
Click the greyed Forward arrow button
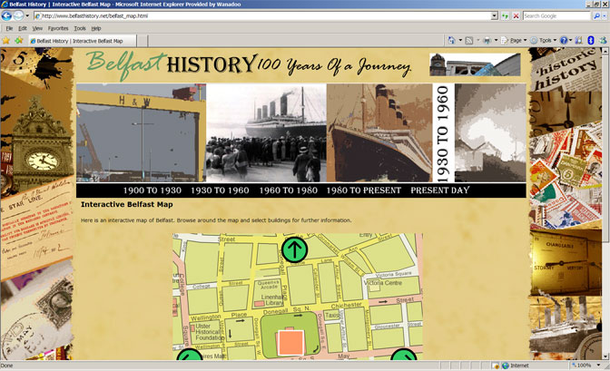tap(18, 16)
